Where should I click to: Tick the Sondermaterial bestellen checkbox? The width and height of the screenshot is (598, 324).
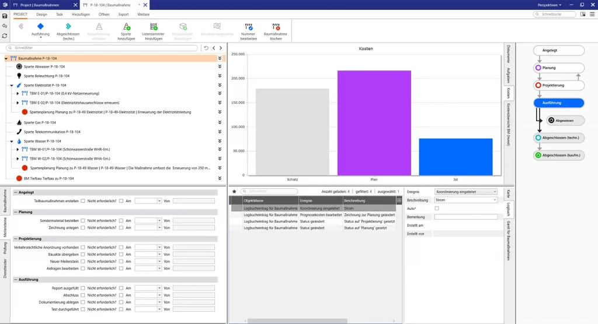pyautogui.click(x=83, y=221)
